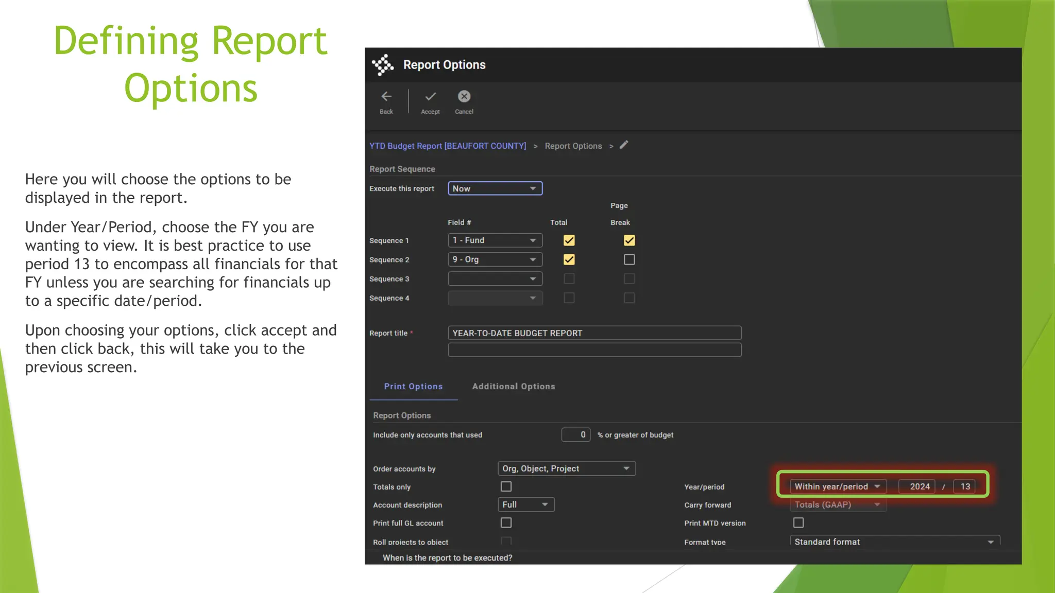This screenshot has width=1055, height=593.
Task: Uncheck Sequence 1 Page Break checkbox
Action: pyautogui.click(x=629, y=240)
